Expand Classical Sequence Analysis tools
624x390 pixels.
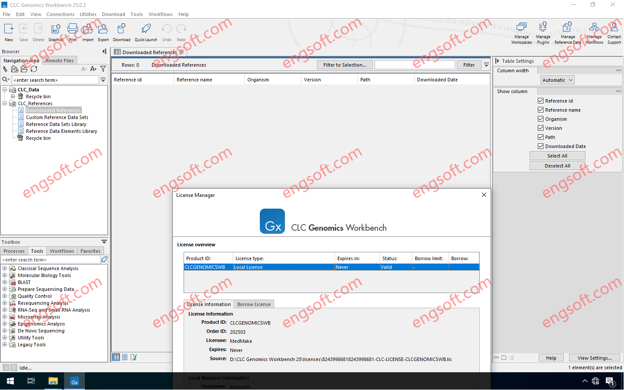tap(5, 268)
